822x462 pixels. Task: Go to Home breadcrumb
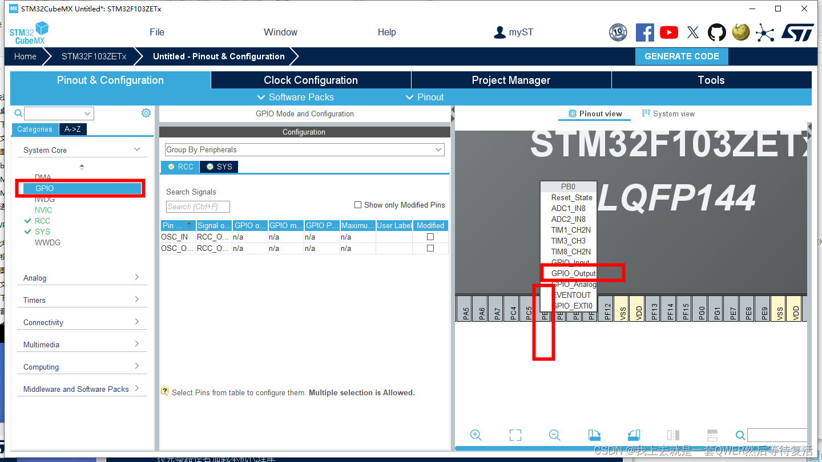click(25, 56)
